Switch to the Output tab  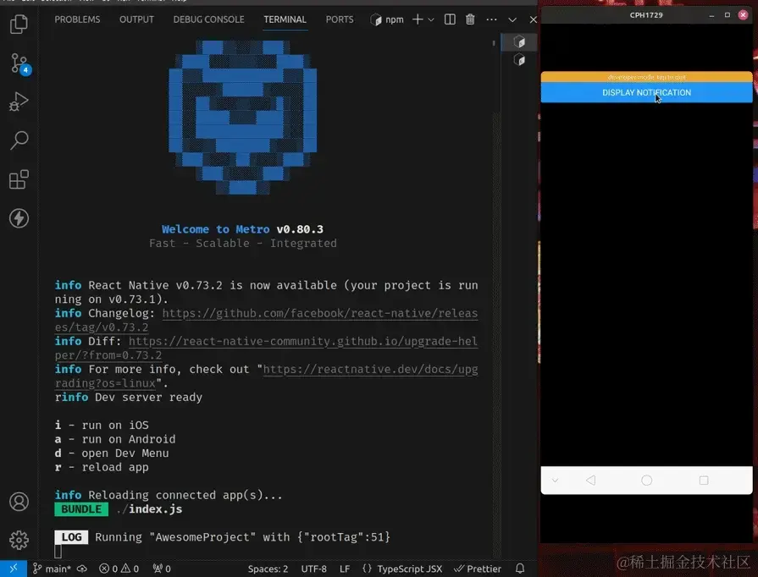[x=136, y=19]
